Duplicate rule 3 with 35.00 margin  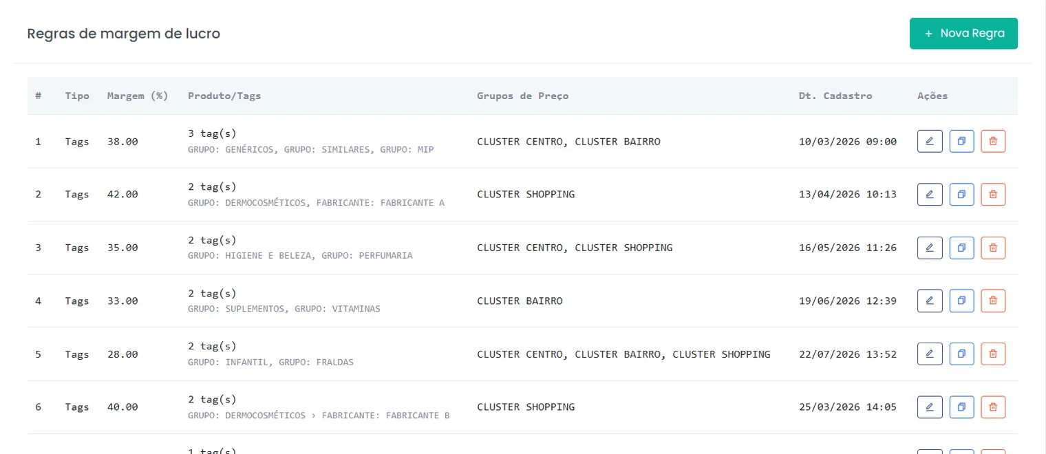tap(961, 247)
